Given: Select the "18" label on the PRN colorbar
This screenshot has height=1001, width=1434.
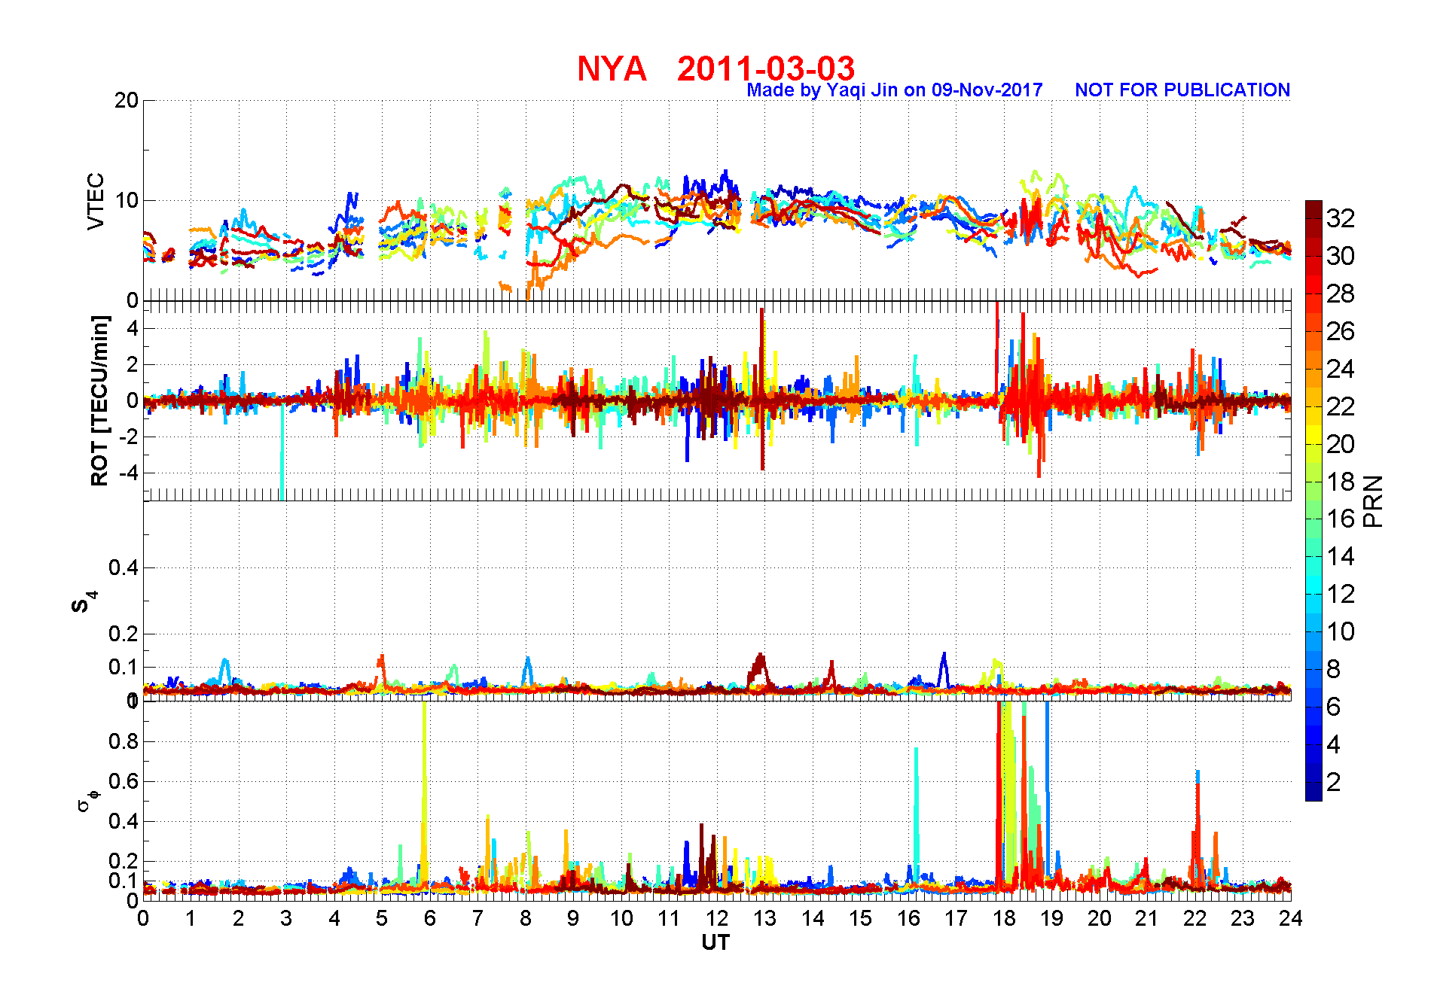Looking at the screenshot, I should pyautogui.click(x=1341, y=482).
